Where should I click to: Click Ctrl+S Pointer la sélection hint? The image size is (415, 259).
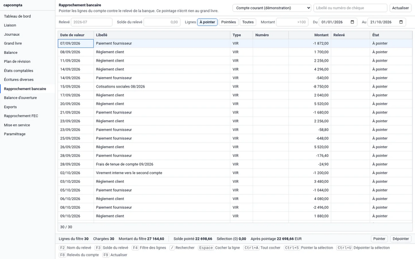coord(308,248)
